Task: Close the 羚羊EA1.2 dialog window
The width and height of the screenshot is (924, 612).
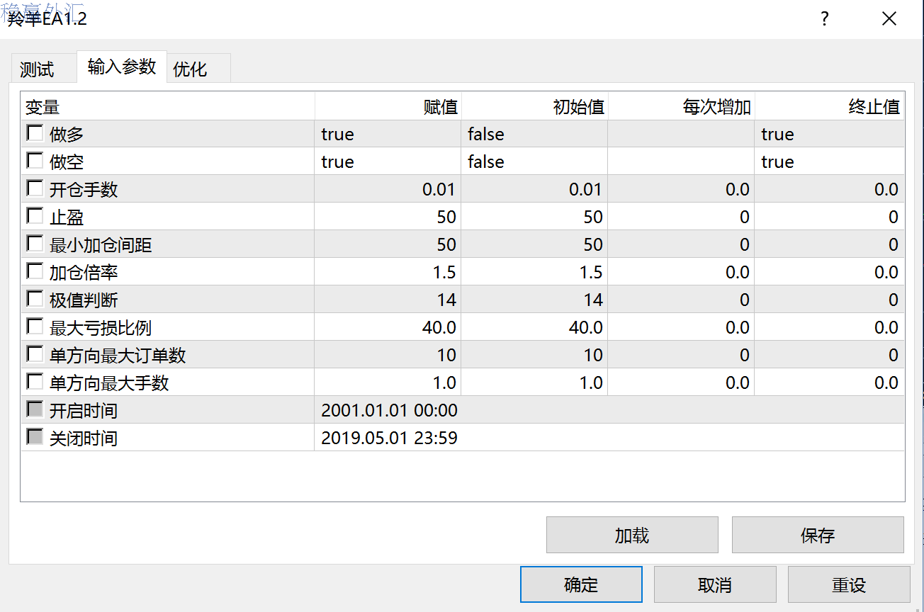Action: 889,19
